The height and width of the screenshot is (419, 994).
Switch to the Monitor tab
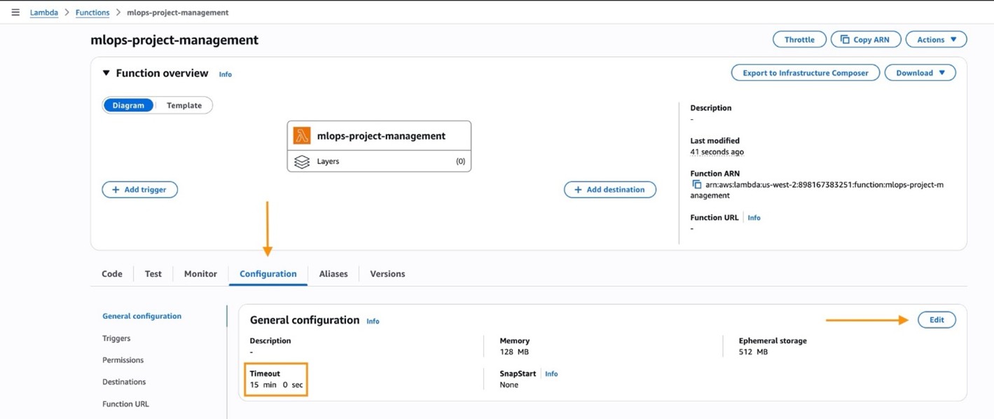click(x=200, y=273)
